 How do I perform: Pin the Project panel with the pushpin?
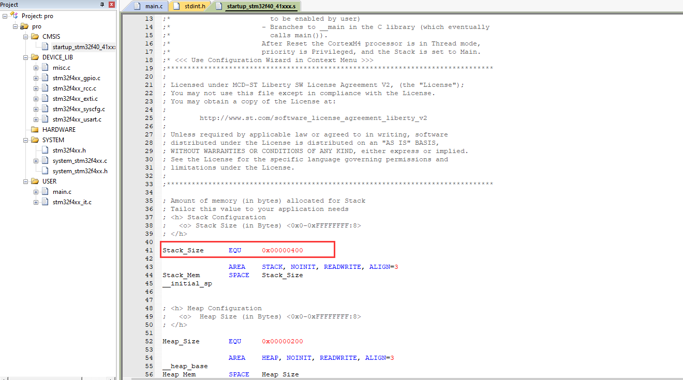click(x=102, y=5)
